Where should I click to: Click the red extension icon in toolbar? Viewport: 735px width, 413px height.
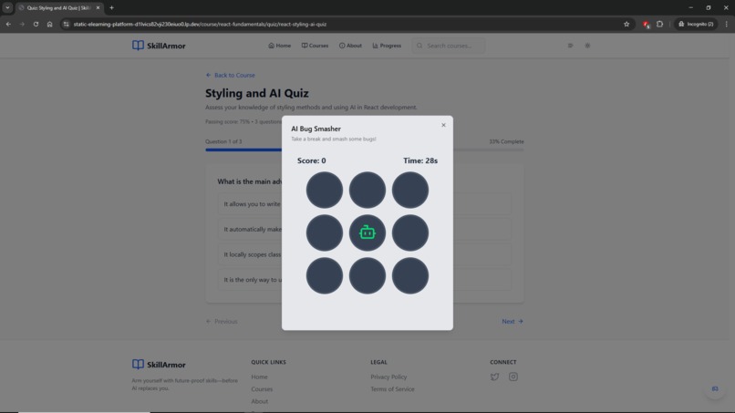click(x=646, y=24)
